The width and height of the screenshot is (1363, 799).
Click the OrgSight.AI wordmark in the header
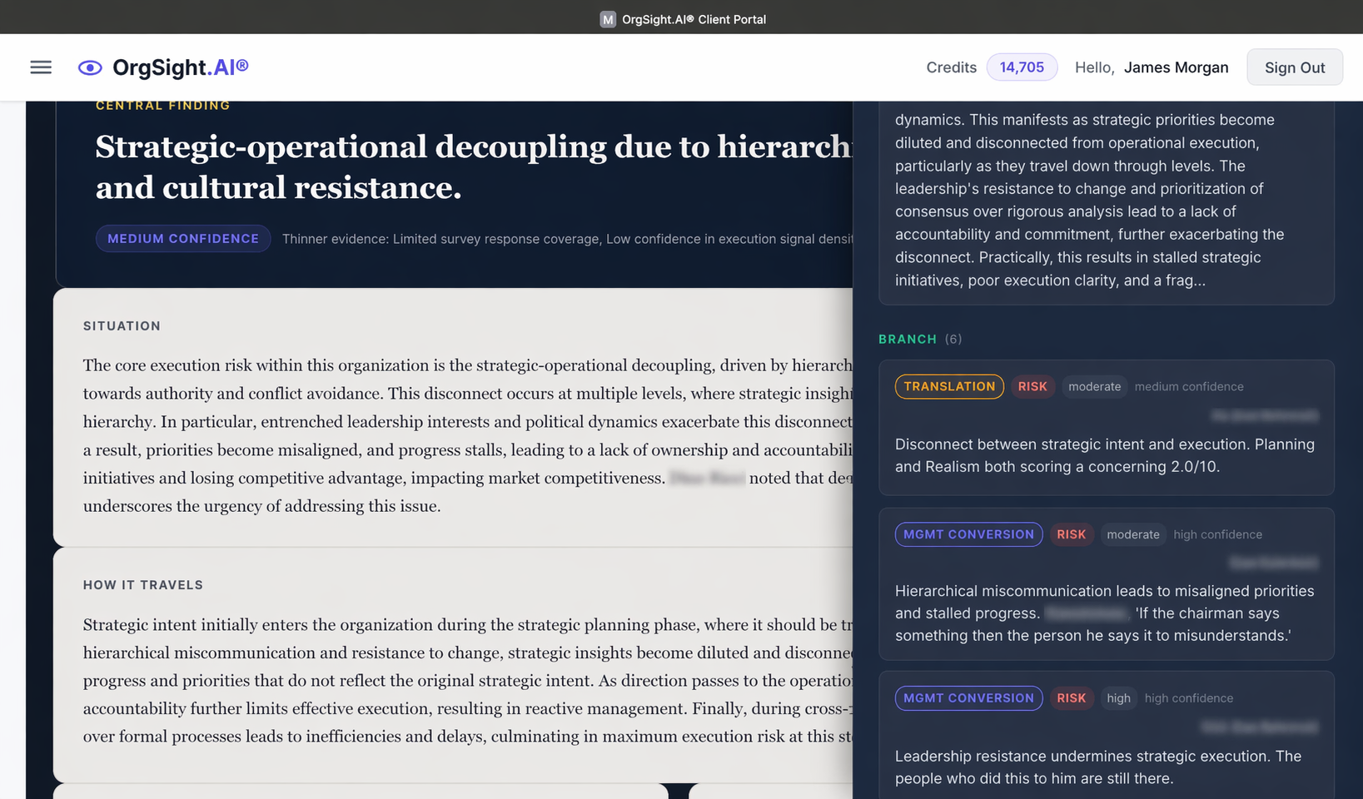[x=180, y=67]
